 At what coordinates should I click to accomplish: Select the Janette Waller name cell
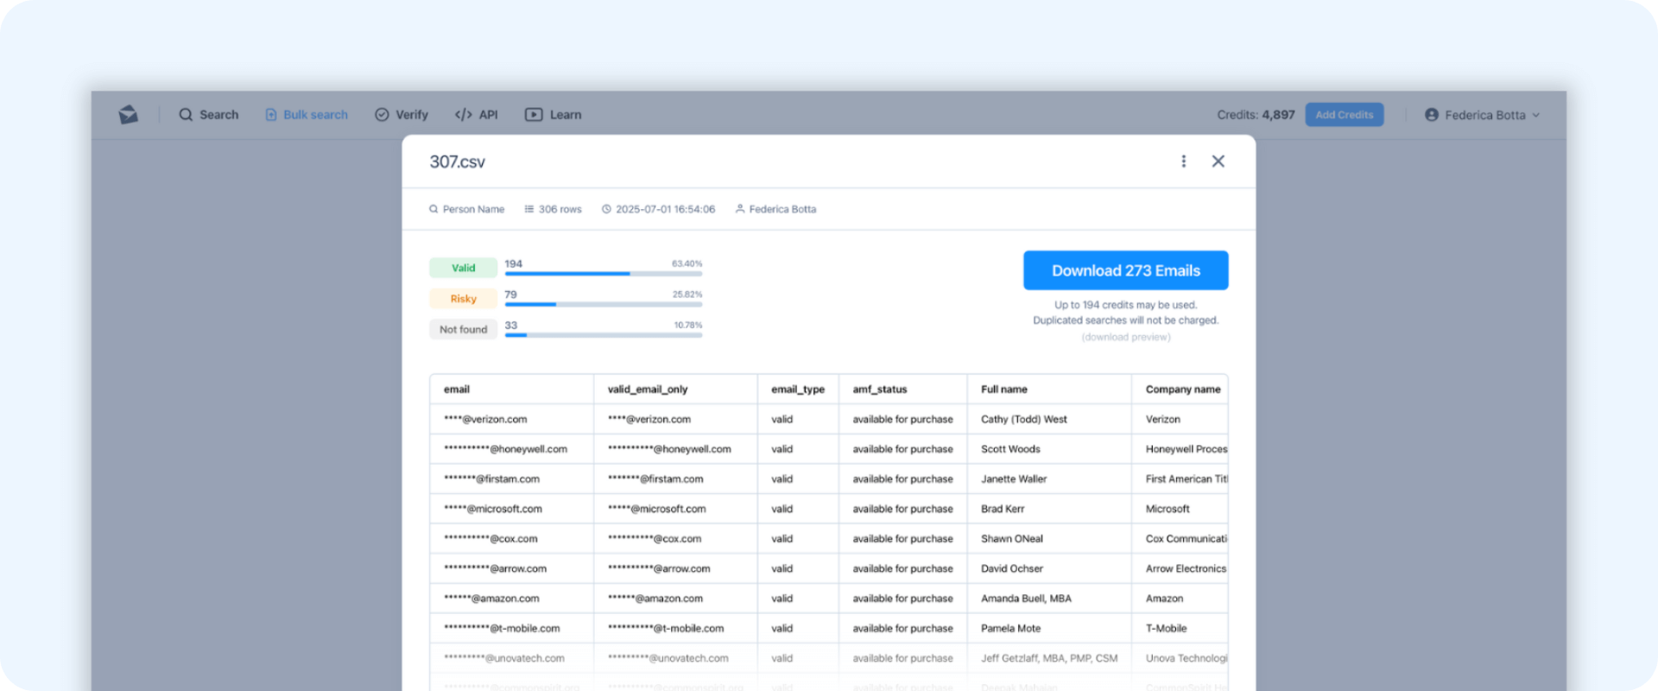(x=1049, y=479)
